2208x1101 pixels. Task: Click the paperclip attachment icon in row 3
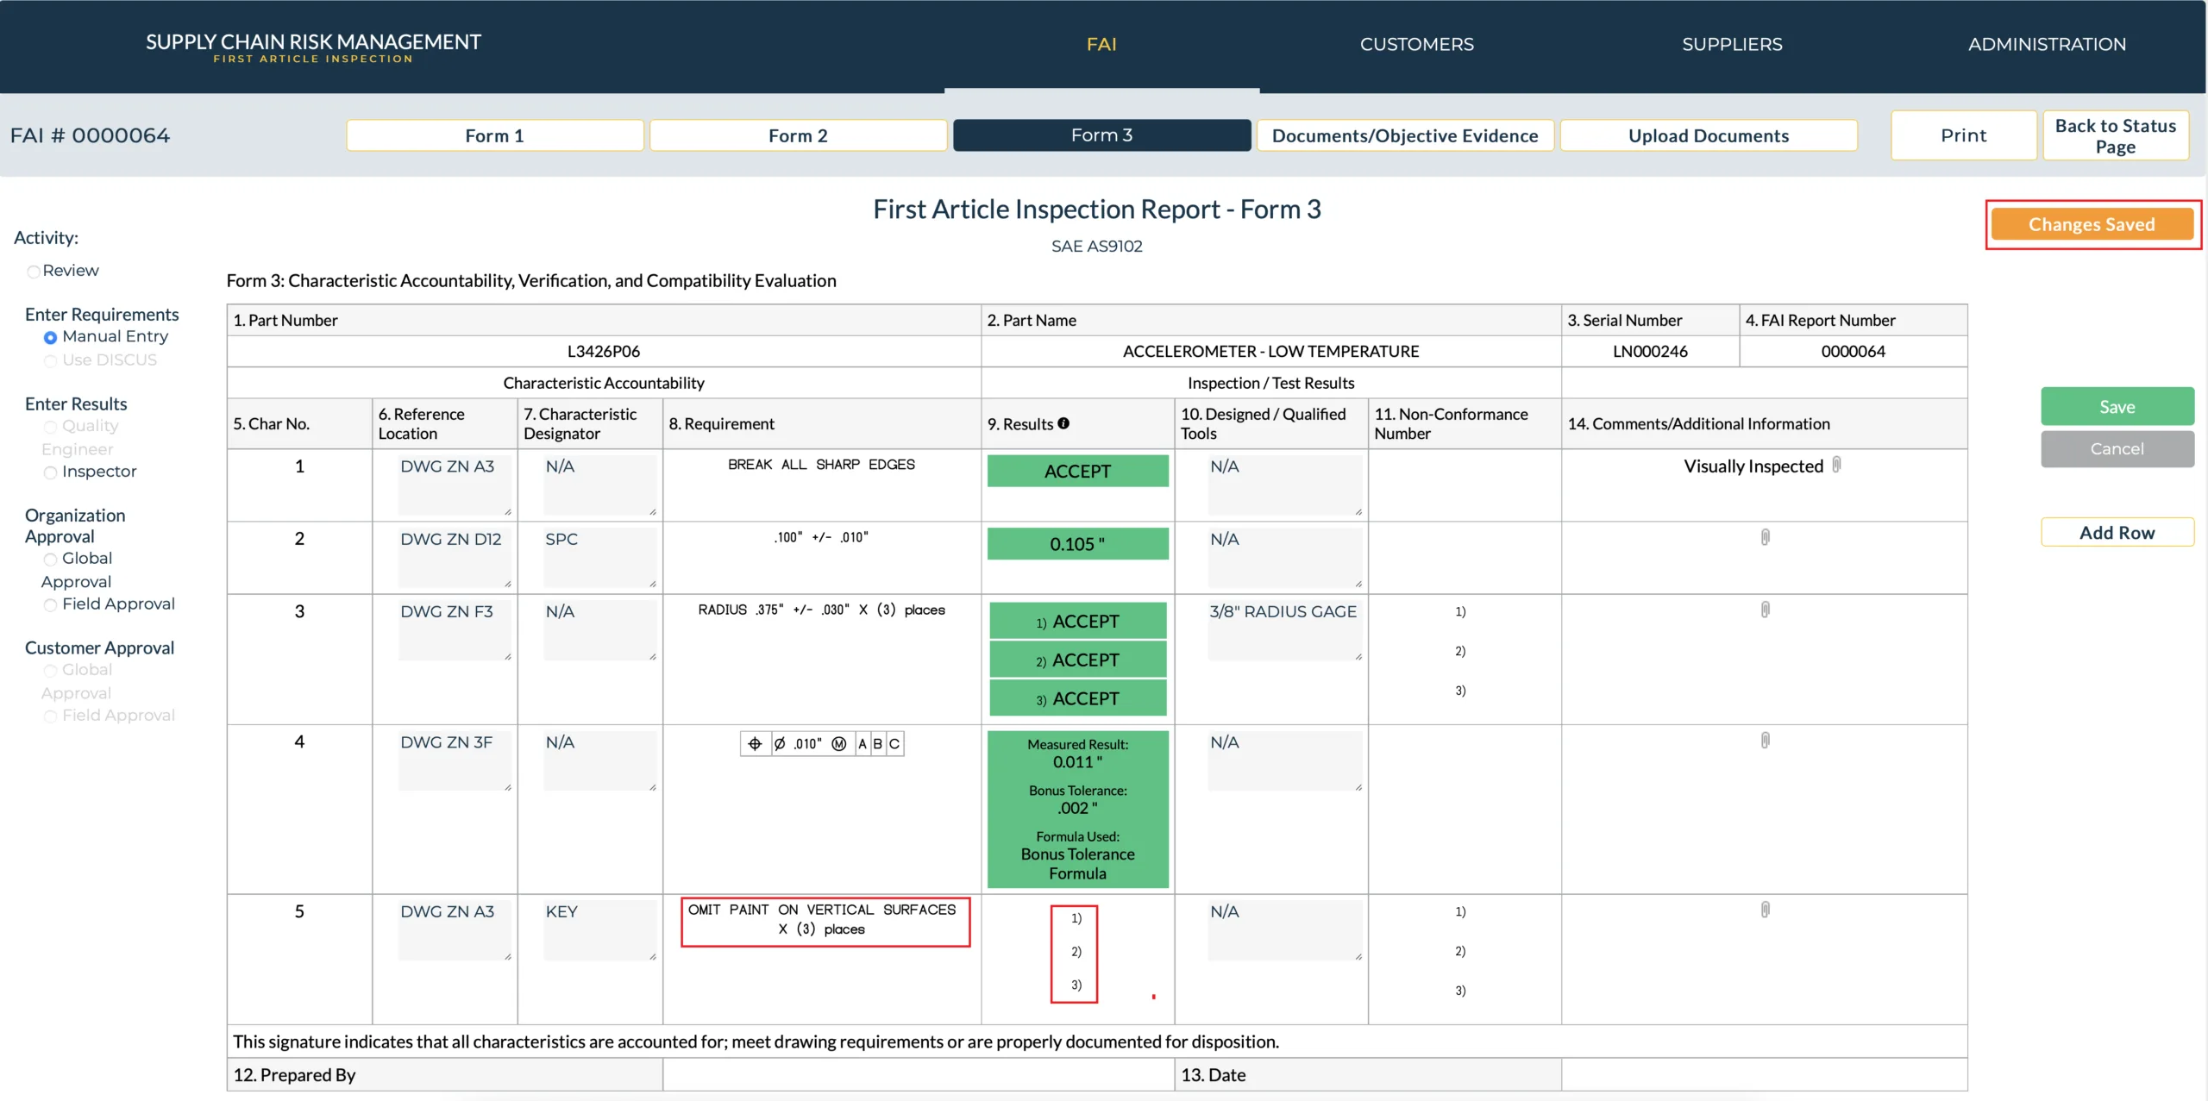tap(1765, 610)
